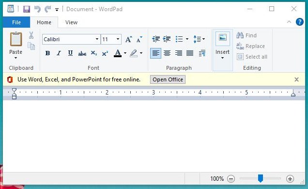The image size is (308, 189).
Task: Dismiss the Office promotion banner
Action: [x=296, y=79]
